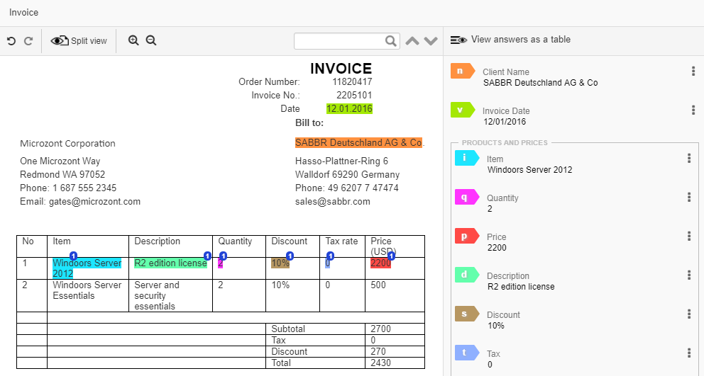Image resolution: width=704 pixels, height=376 pixels.
Task: Click the document search input field
Action: click(341, 41)
